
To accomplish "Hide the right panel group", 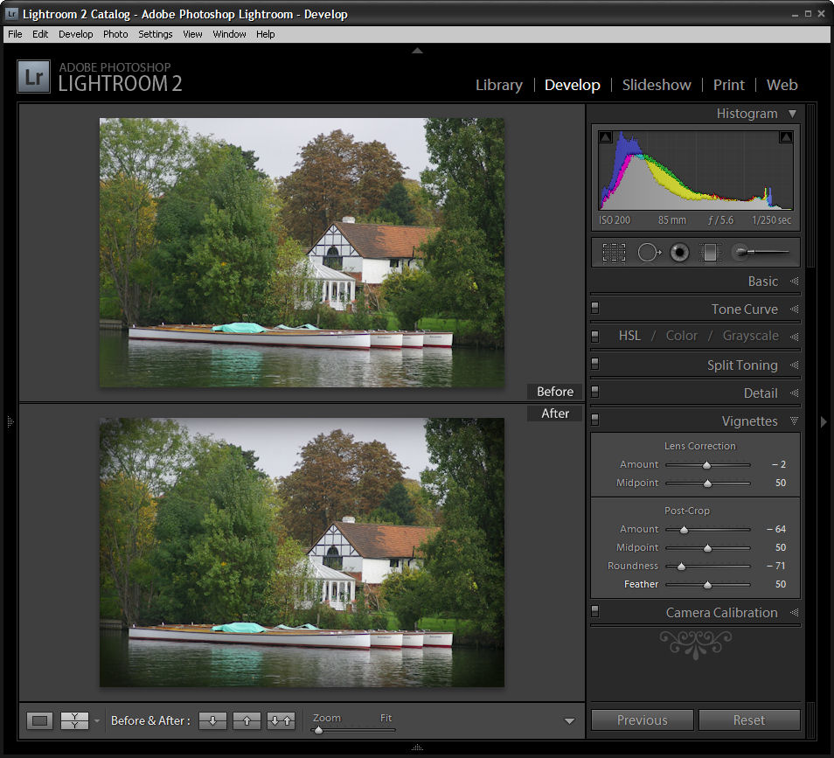I will [x=824, y=421].
